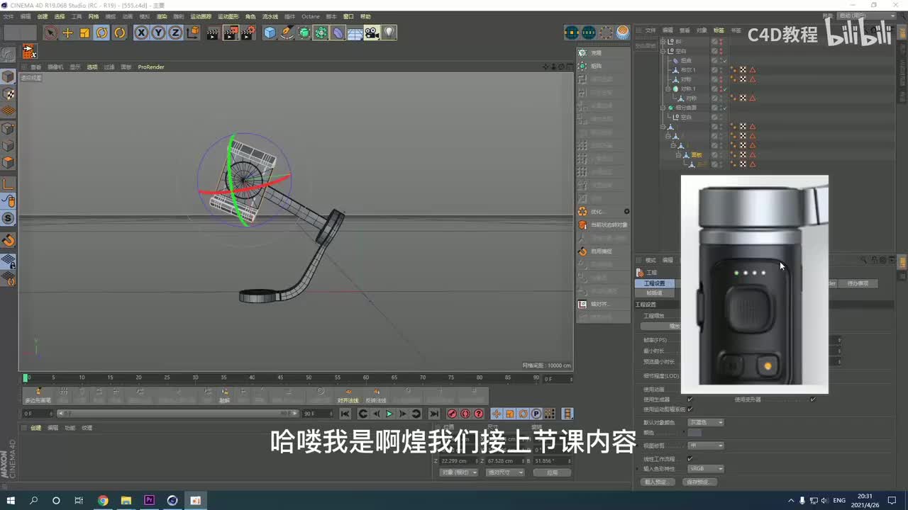Select the live selection arrow tool
The height and width of the screenshot is (510, 908).
point(50,33)
